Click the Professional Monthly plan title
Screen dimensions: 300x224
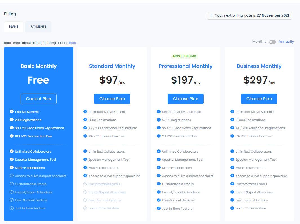[185, 66]
